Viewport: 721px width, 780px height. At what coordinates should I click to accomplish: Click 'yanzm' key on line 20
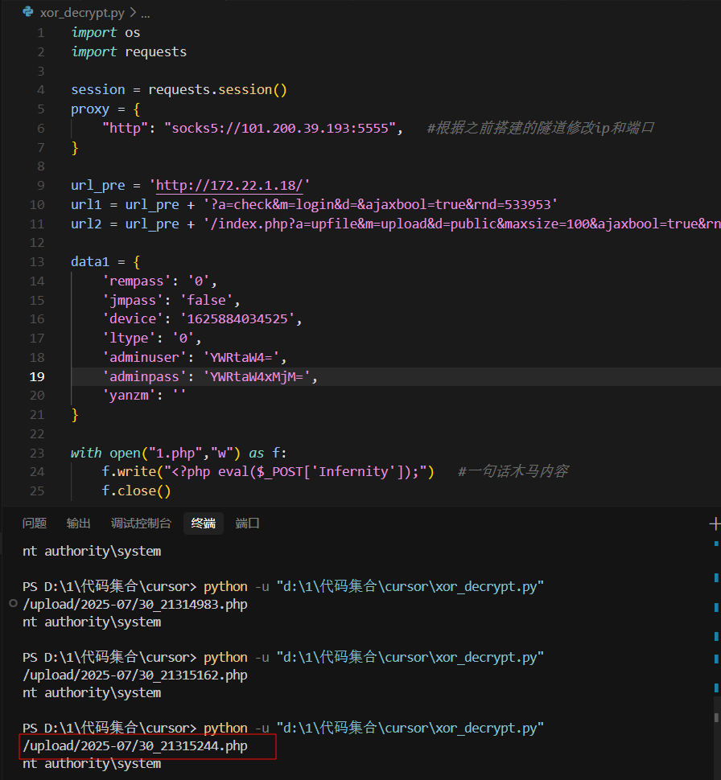coord(129,396)
